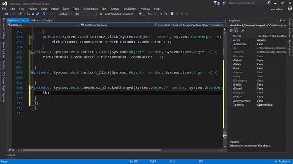Click the editor horizontal scrollbar thumb
The width and height of the screenshot is (293, 164).
click(92, 150)
